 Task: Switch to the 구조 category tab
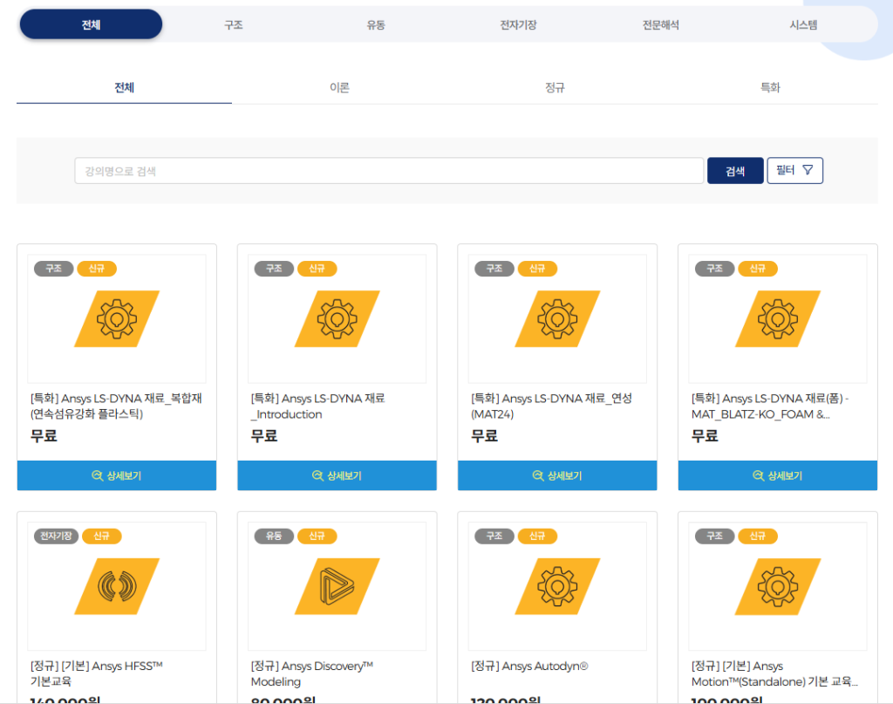(233, 24)
